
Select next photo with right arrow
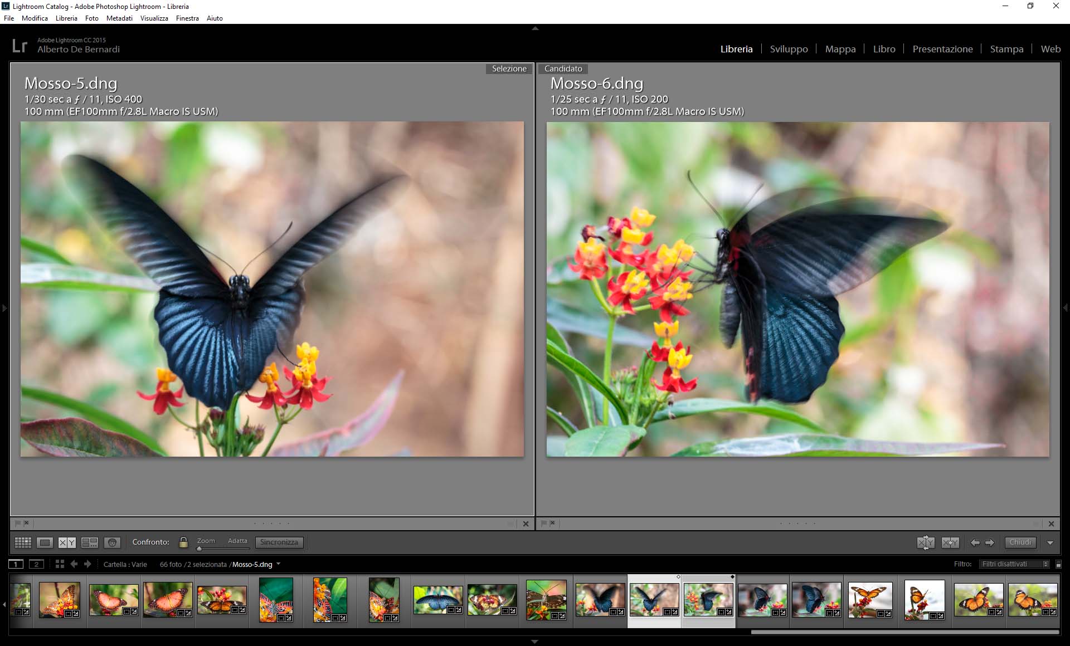pos(990,542)
